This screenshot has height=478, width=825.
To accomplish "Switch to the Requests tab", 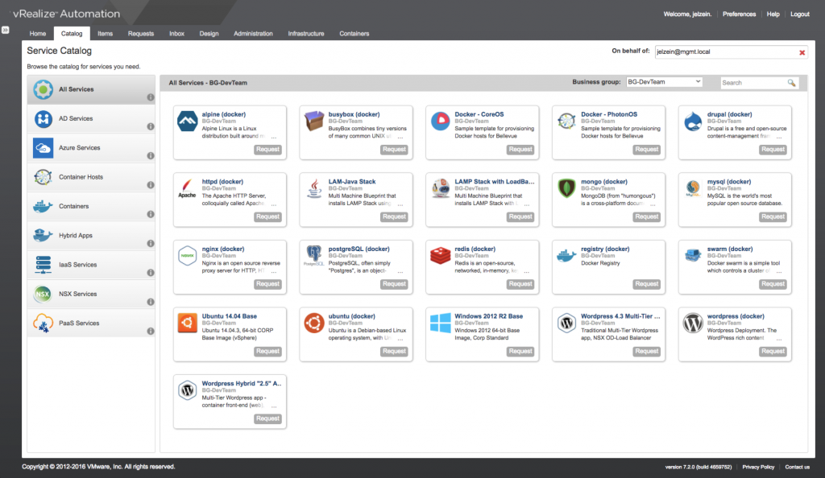I will (141, 34).
